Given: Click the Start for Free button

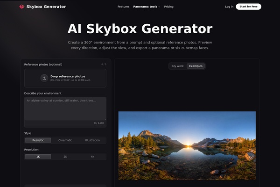Looking at the screenshot, I should [248, 7].
